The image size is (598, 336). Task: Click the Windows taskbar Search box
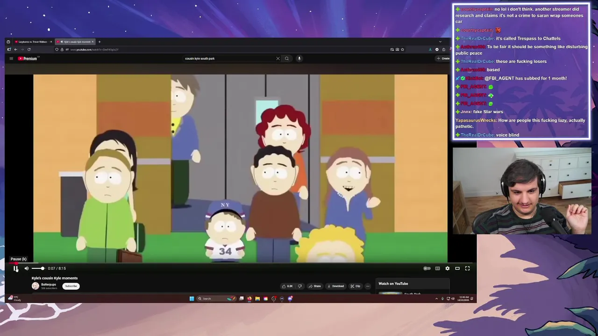[x=216, y=299]
